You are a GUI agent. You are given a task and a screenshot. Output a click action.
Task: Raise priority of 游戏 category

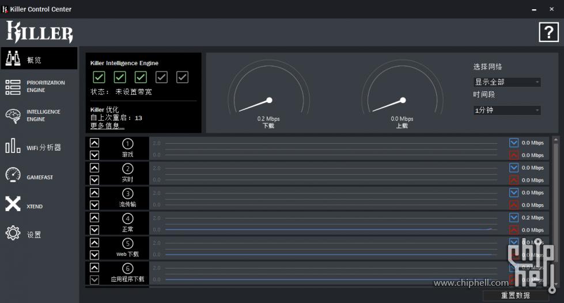pyautogui.click(x=94, y=143)
